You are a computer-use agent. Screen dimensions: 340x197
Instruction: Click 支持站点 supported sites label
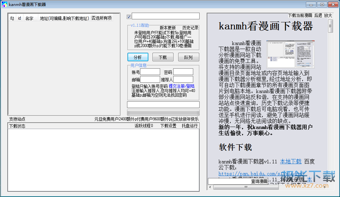point(17,119)
